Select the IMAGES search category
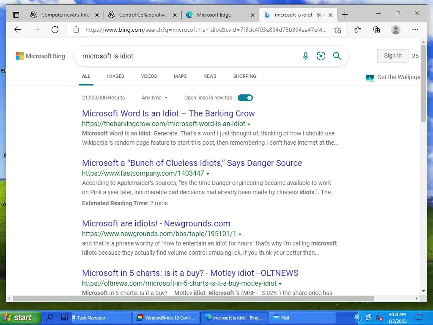Viewport: 433px width, 325px height. click(x=115, y=76)
